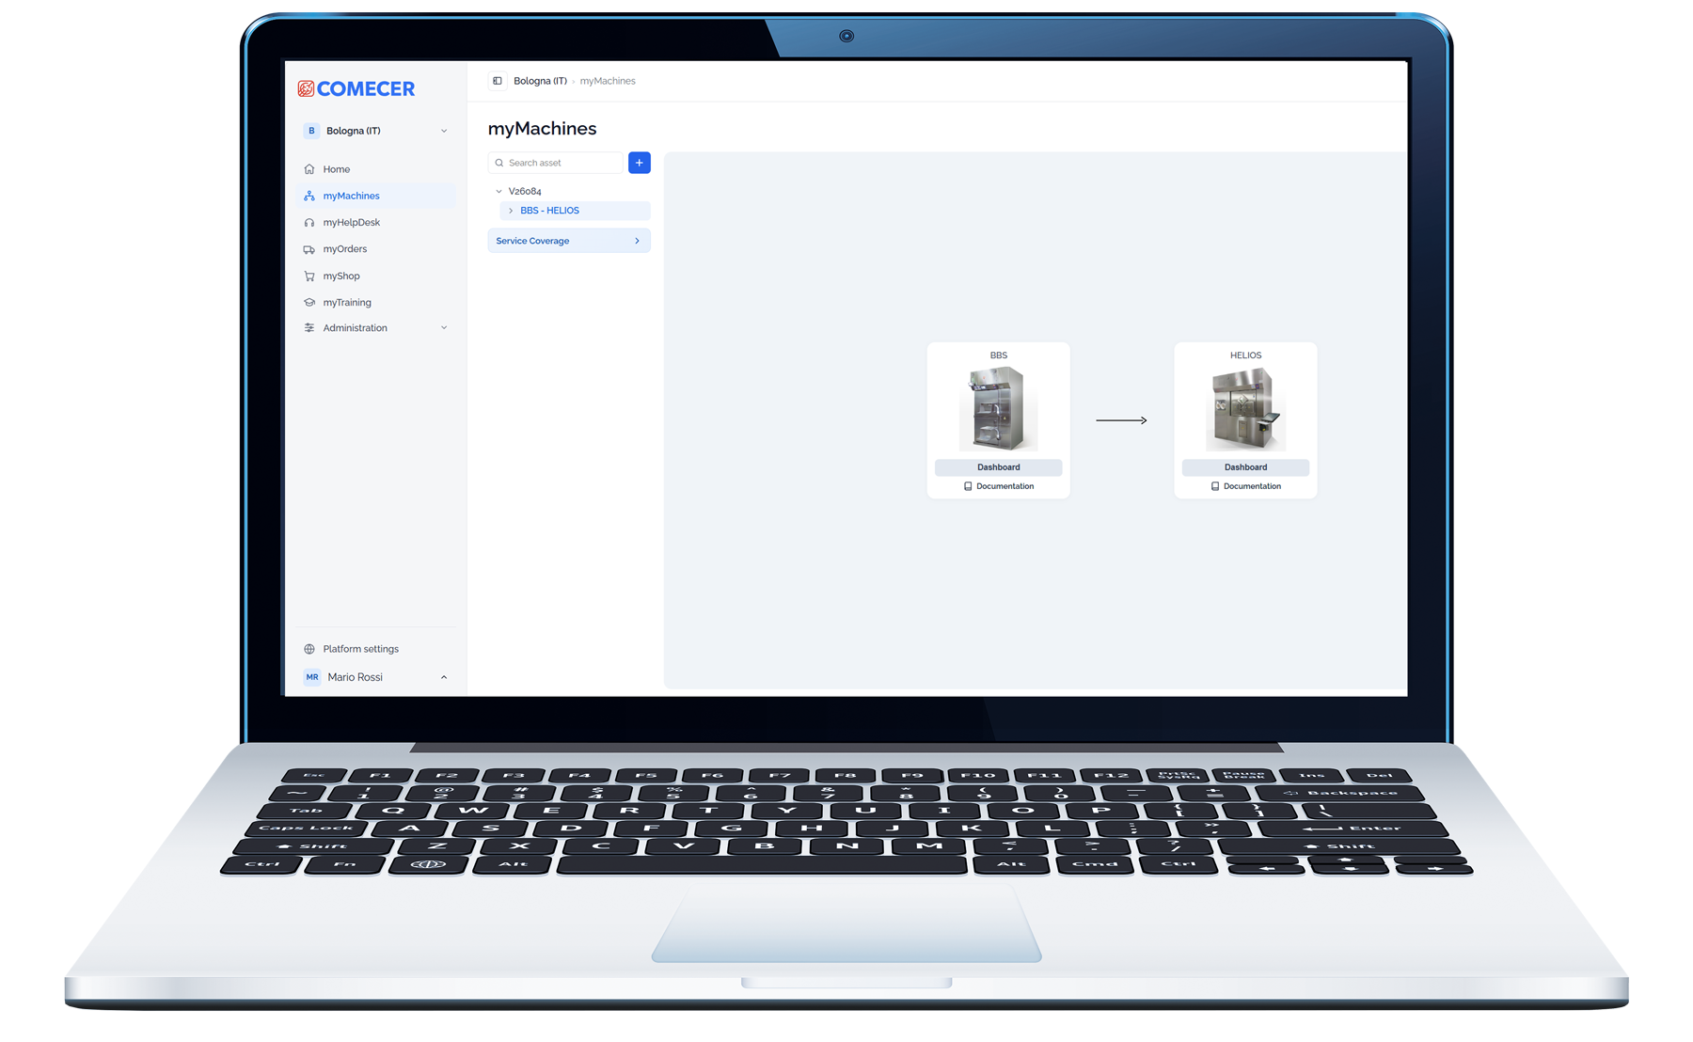Select myTraining in the sidebar
Viewport: 1693px width, 1042px height.
tap(376, 303)
